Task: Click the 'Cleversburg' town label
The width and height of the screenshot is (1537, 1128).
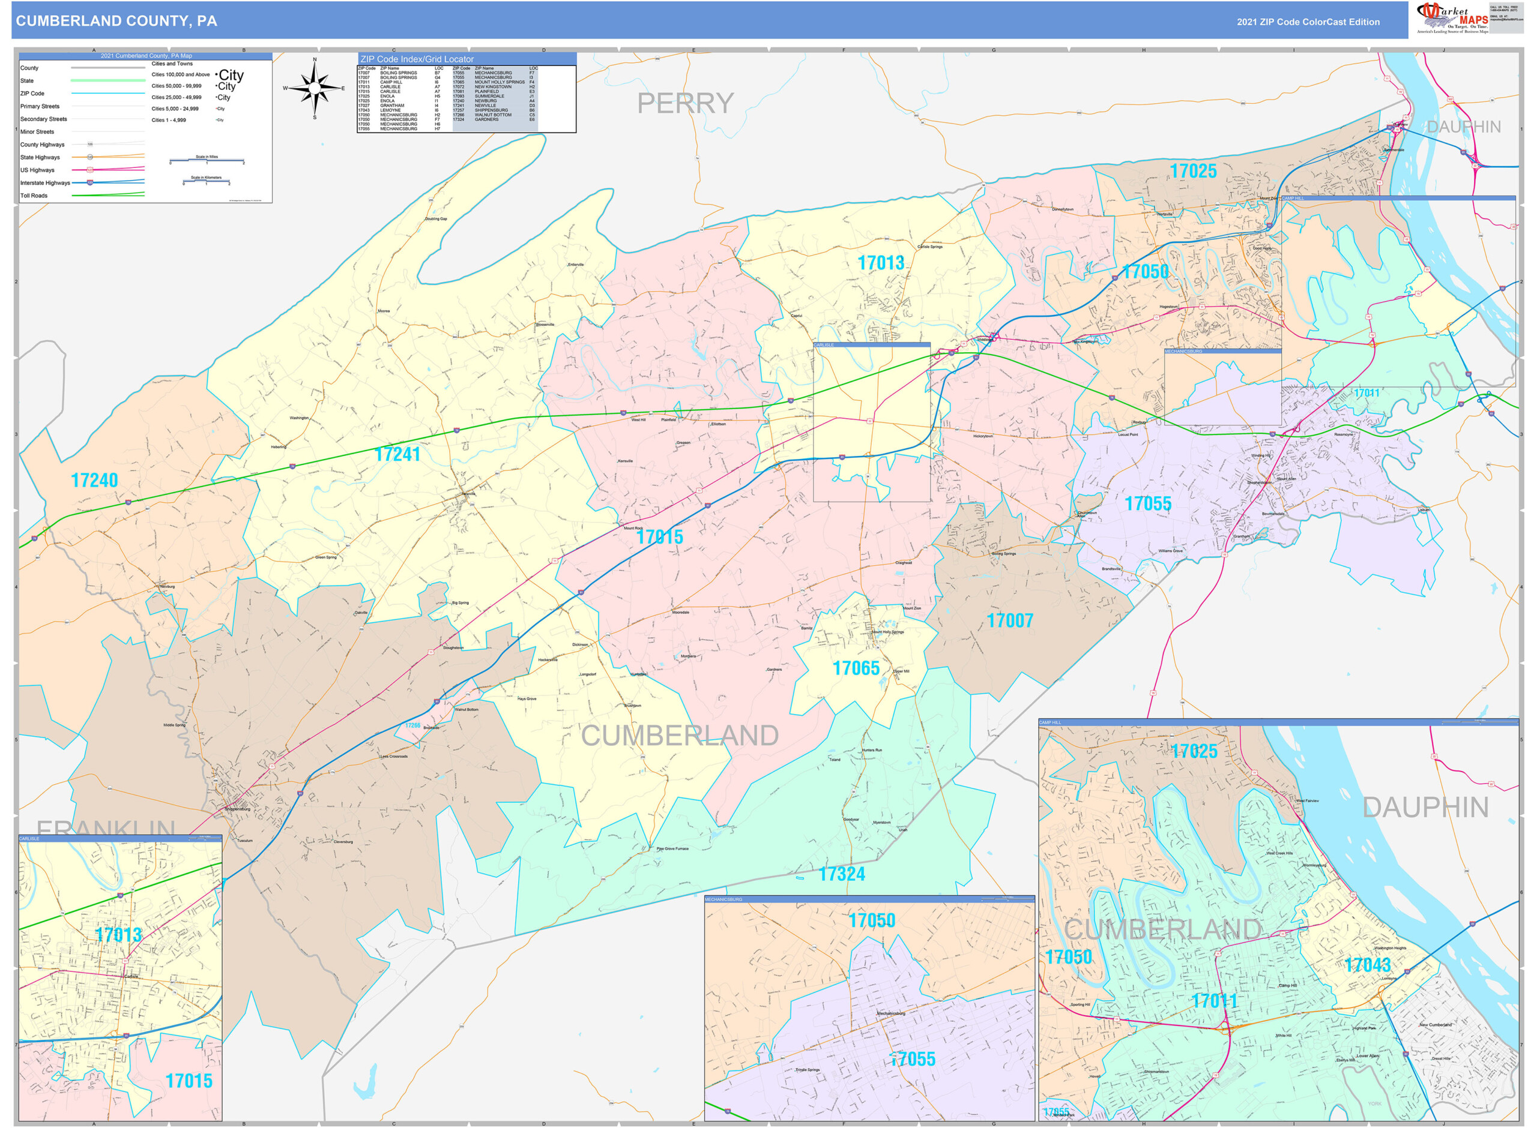Action: [343, 842]
